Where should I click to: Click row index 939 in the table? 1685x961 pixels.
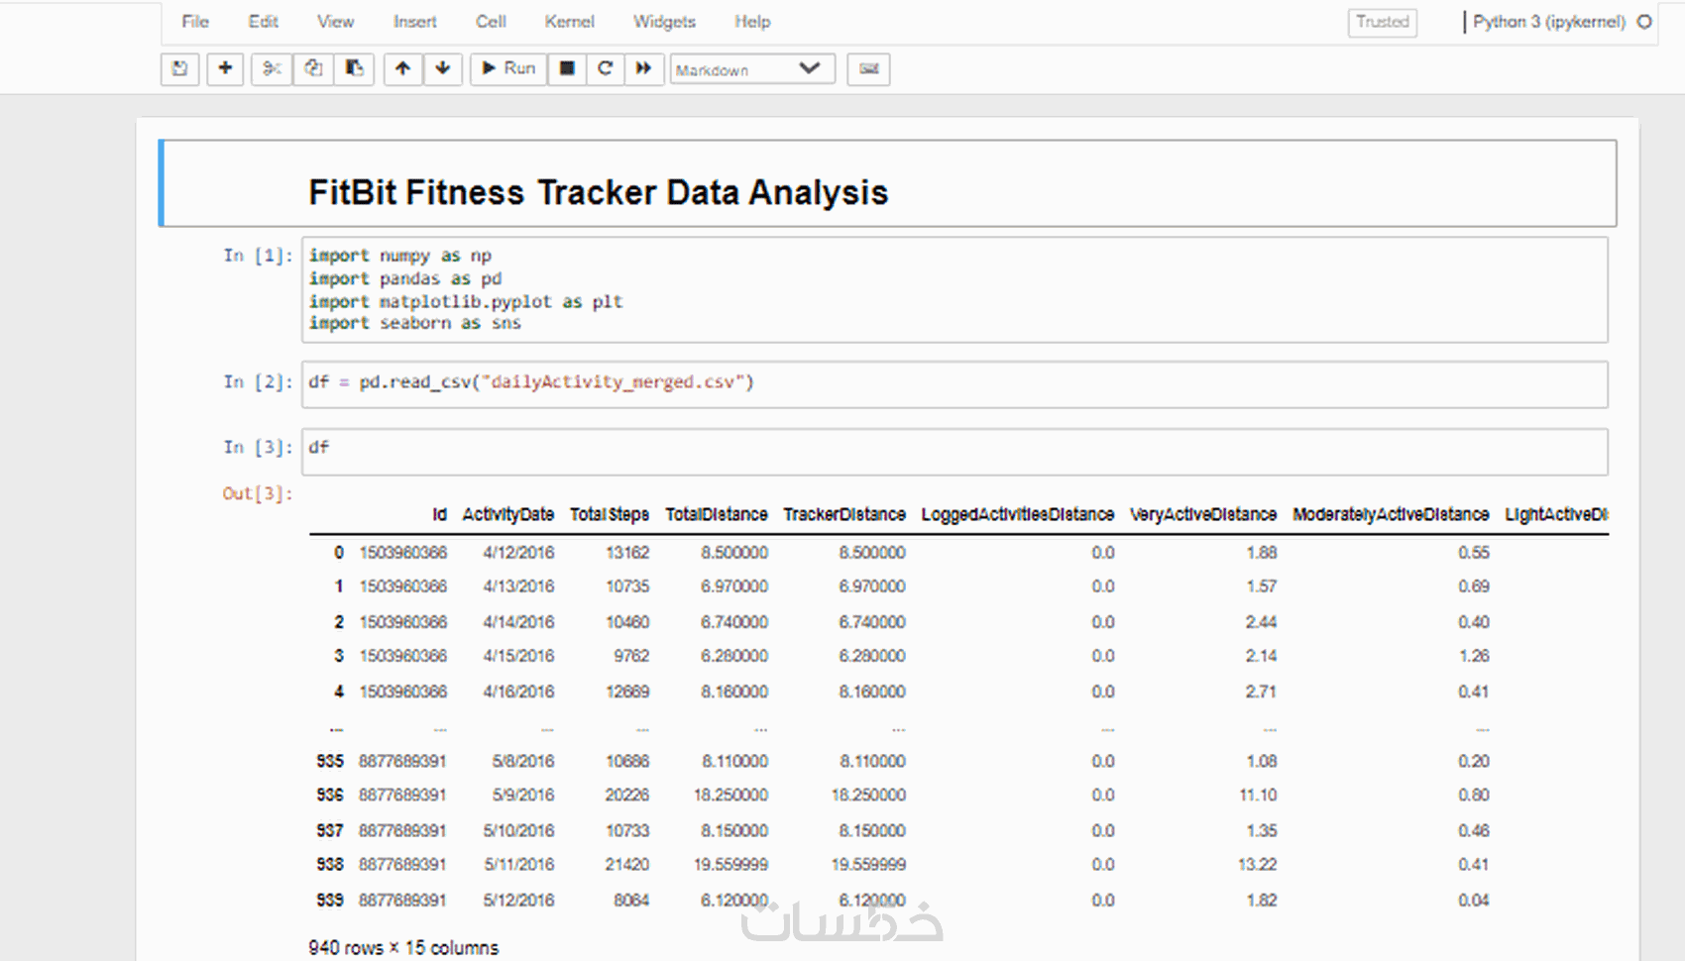point(330,900)
